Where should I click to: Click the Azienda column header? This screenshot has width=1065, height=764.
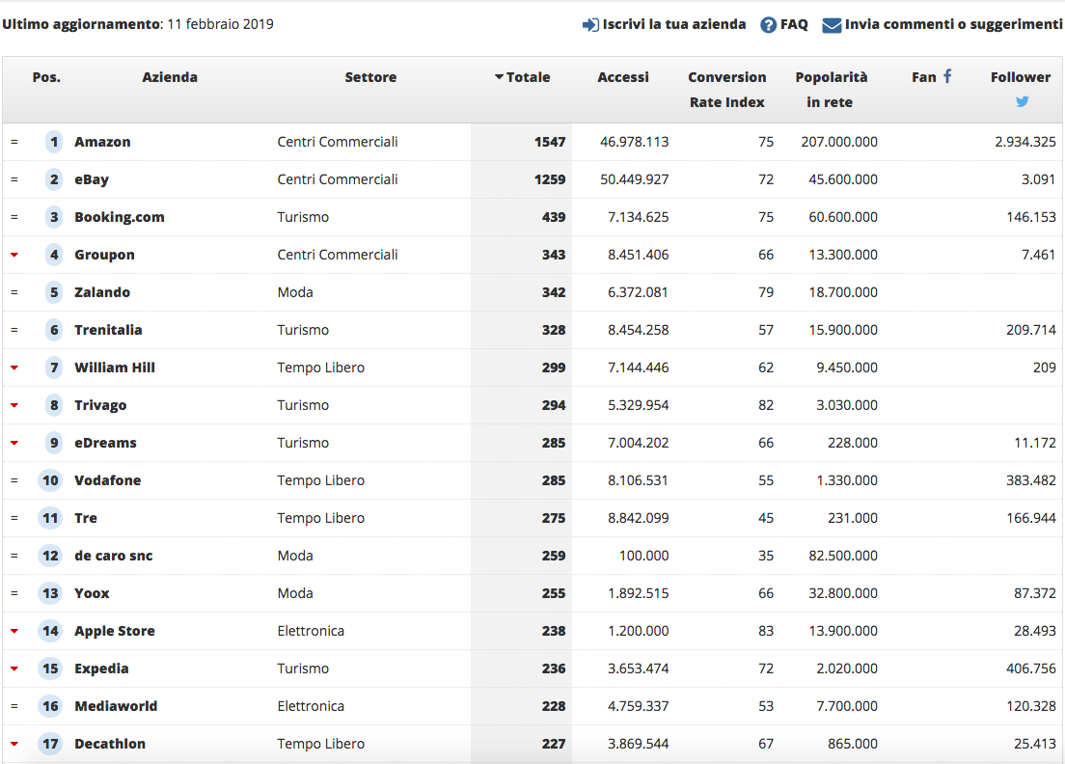click(x=170, y=77)
